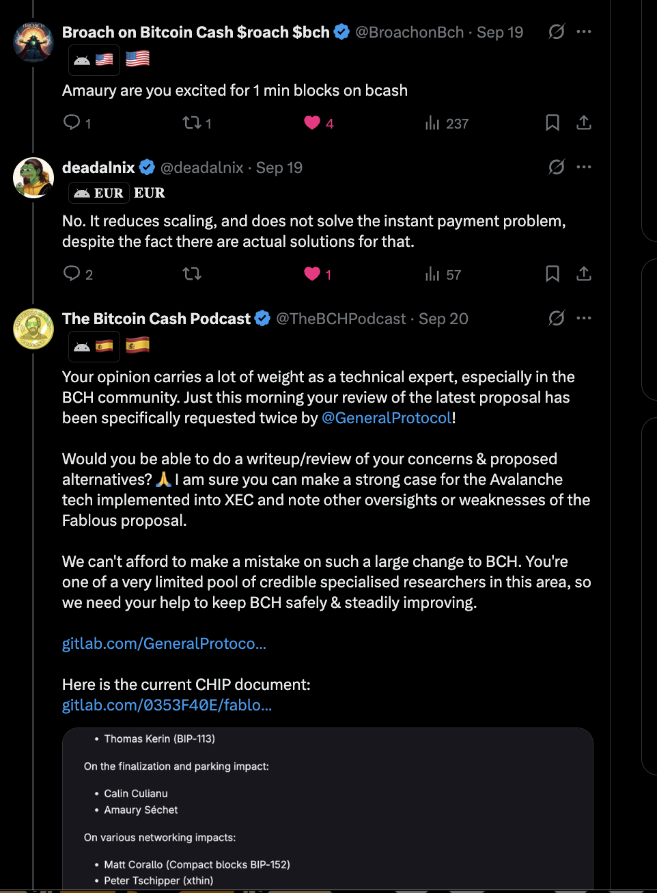Share Broach's tweet via upload icon
Viewport: 657px width, 893px height.
(x=584, y=123)
